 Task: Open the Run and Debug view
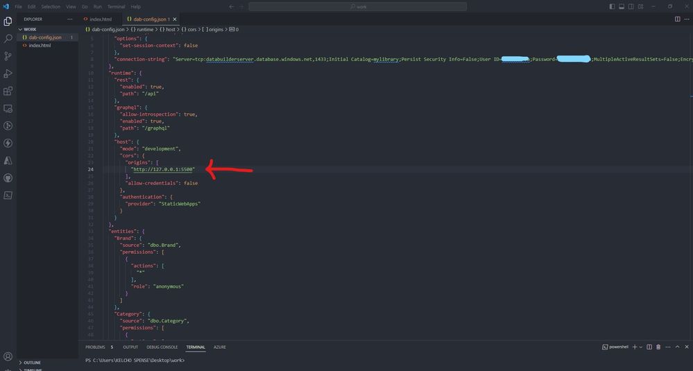8,74
